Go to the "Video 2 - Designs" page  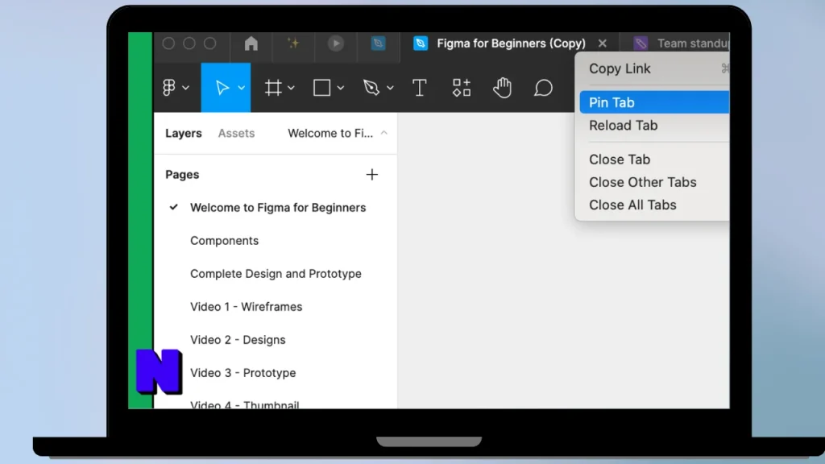tap(238, 340)
